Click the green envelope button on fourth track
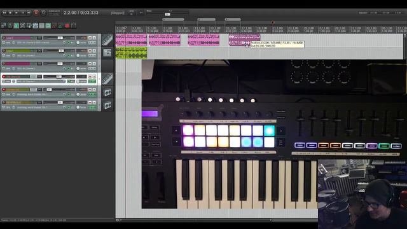407x229 pixels. [92, 81]
